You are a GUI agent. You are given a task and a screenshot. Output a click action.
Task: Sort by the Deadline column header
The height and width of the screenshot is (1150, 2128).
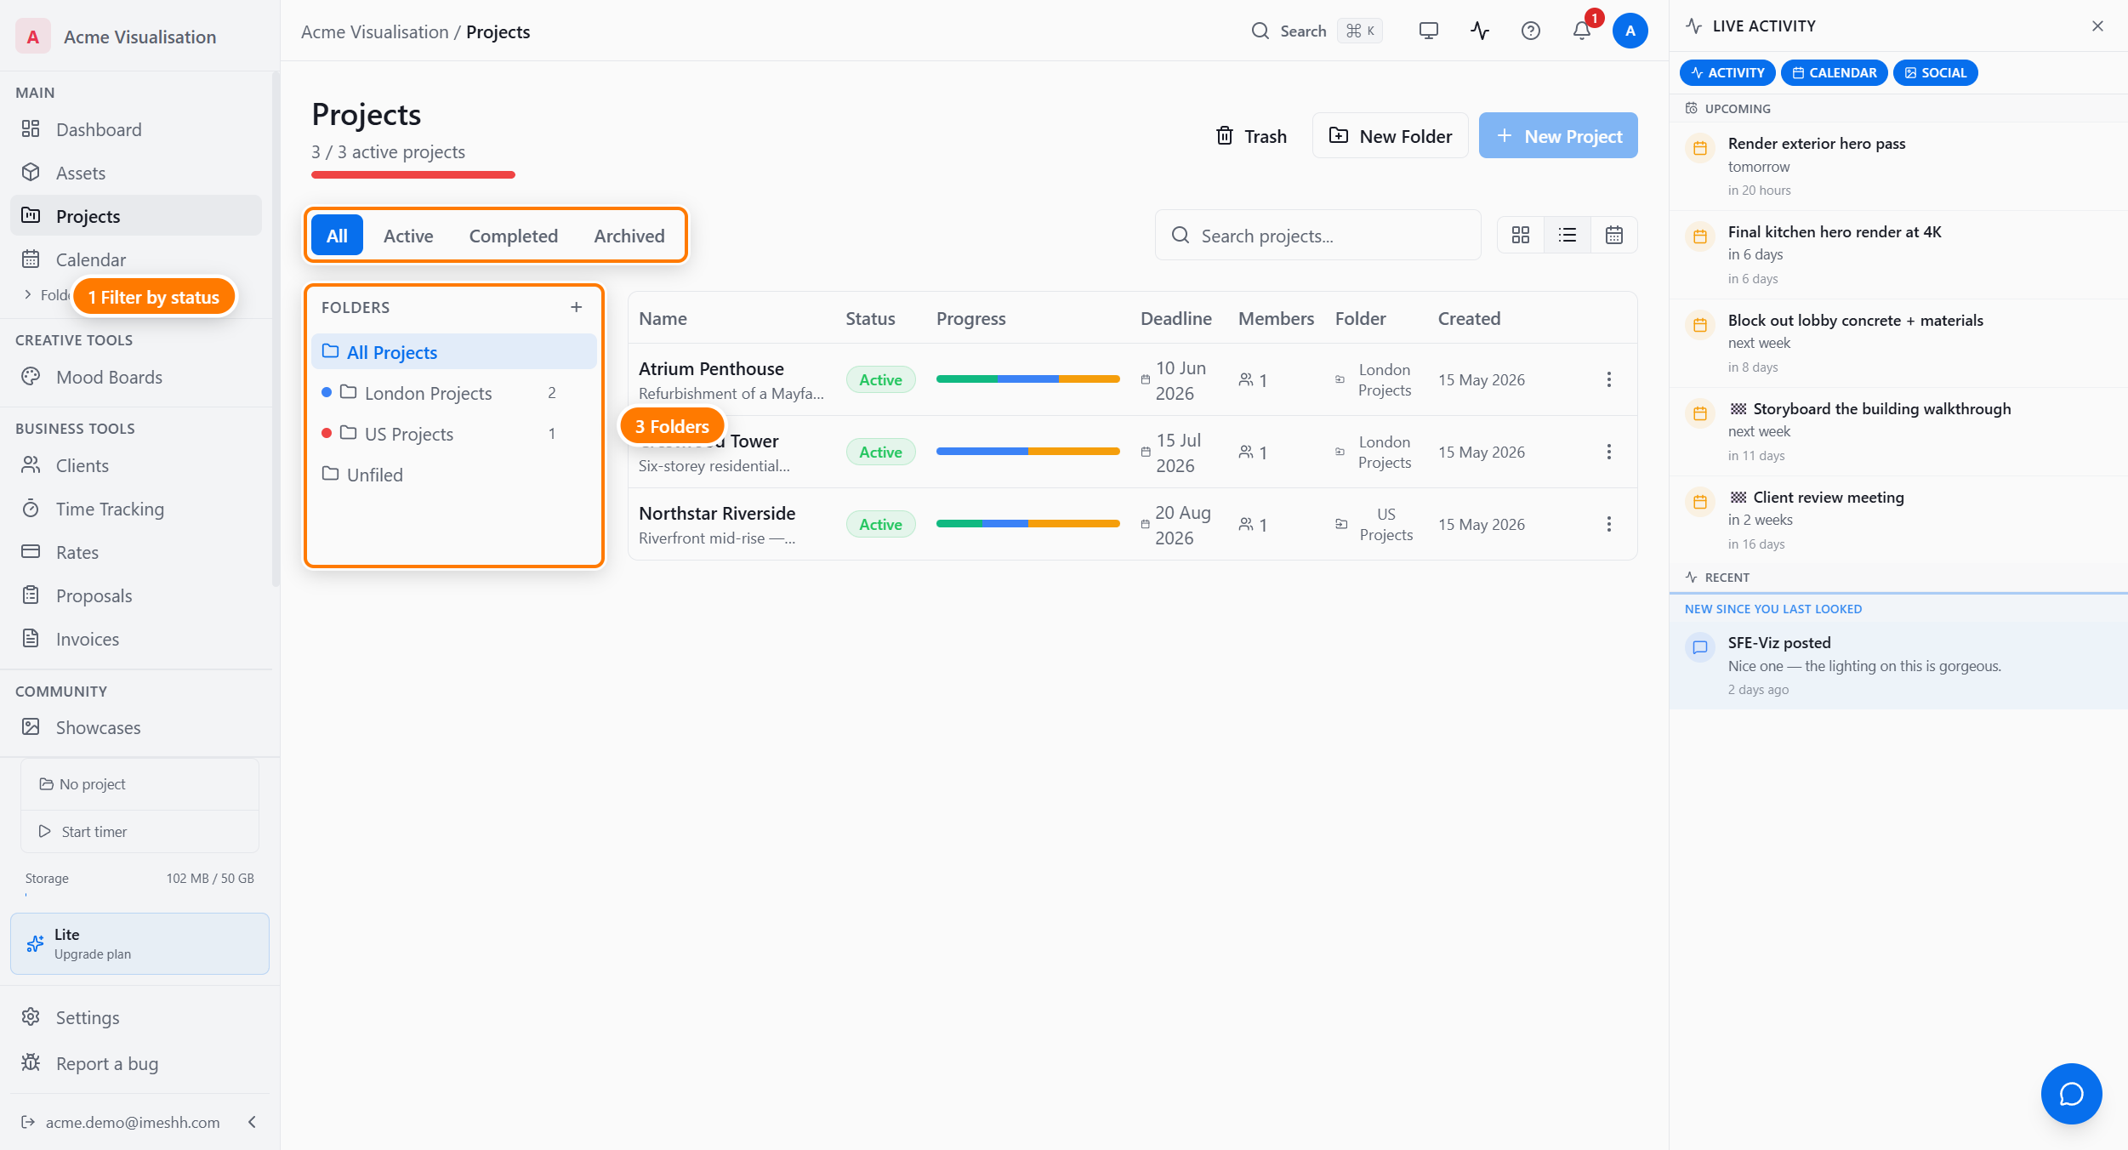pyautogui.click(x=1175, y=318)
